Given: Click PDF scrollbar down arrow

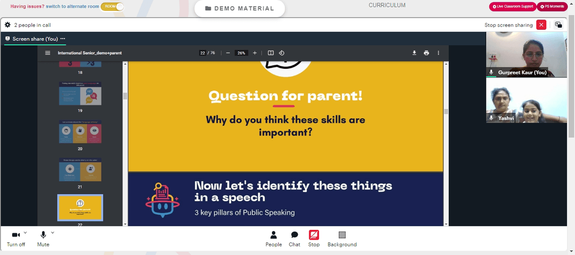Looking at the screenshot, I should pos(446,223).
